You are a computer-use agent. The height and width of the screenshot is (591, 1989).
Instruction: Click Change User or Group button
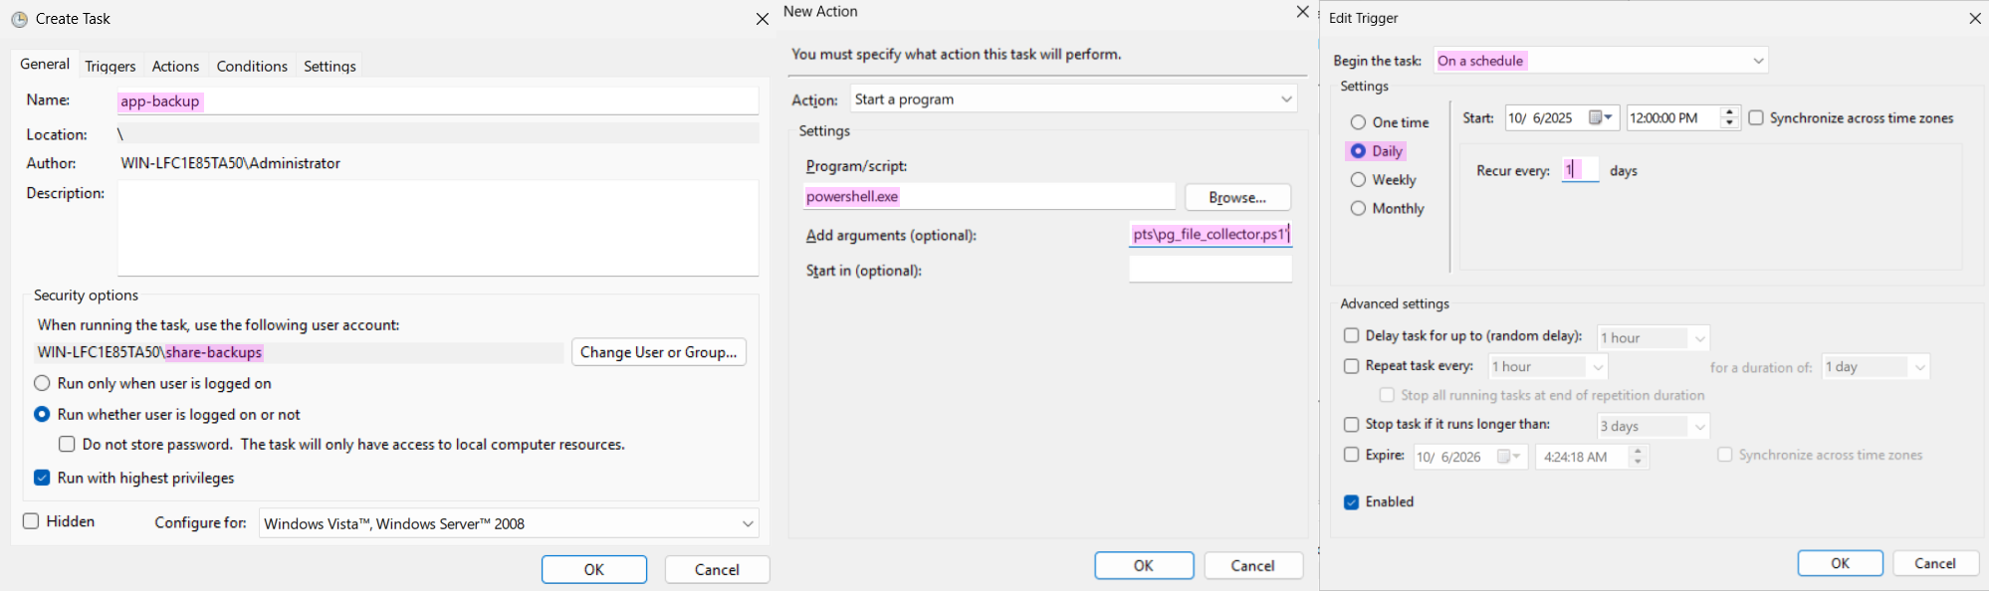pyautogui.click(x=658, y=352)
